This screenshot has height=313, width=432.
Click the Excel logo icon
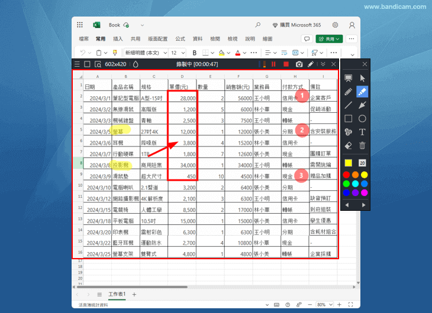tap(96, 25)
